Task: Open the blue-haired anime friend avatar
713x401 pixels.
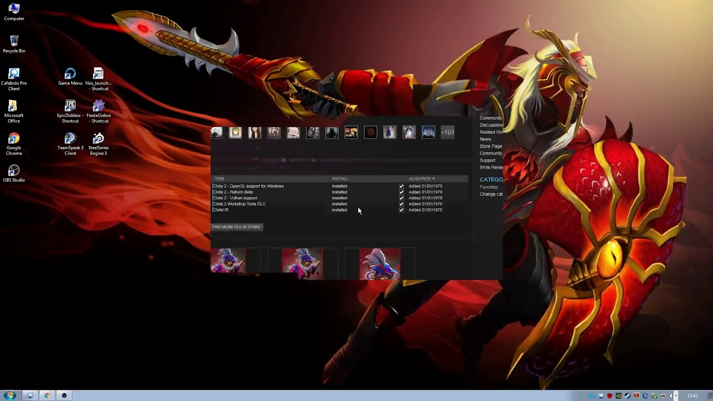Action: tap(428, 133)
